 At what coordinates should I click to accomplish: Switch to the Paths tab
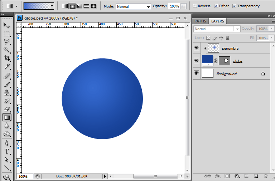pyautogui.click(x=200, y=21)
